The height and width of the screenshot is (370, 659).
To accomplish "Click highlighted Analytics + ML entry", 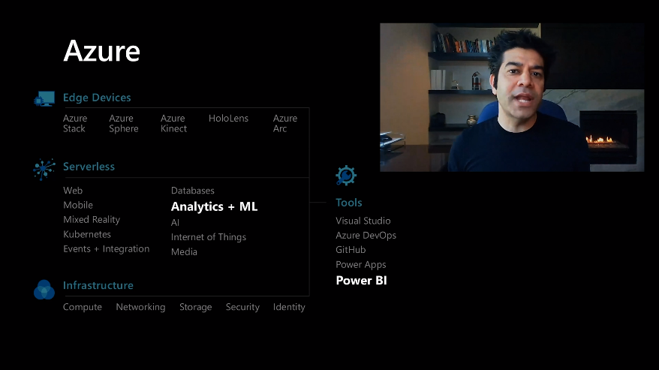I will coord(215,206).
